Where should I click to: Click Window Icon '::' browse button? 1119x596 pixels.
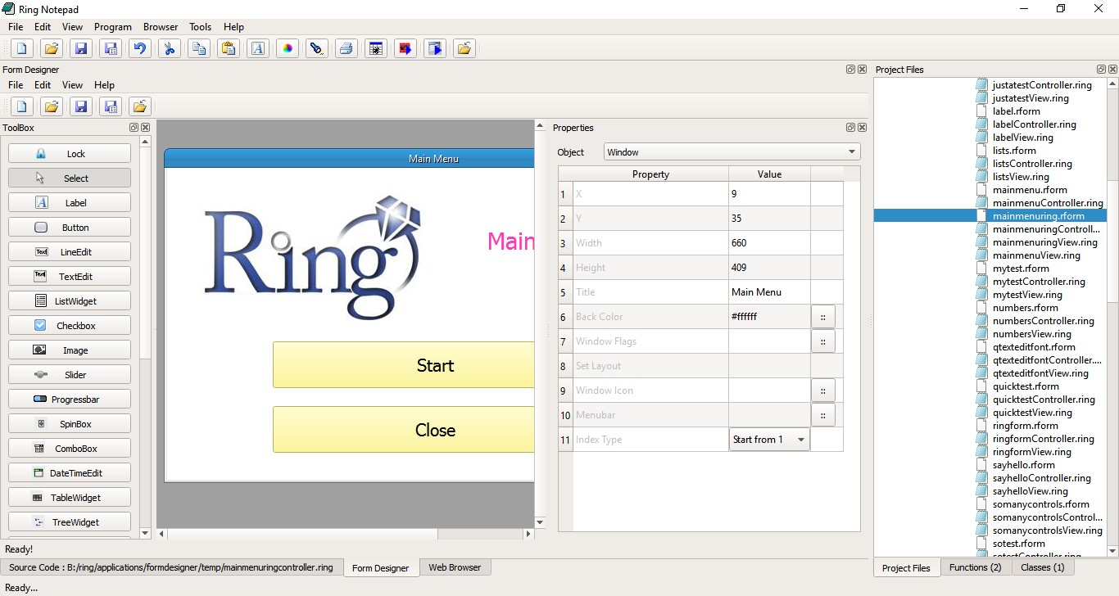(x=823, y=391)
